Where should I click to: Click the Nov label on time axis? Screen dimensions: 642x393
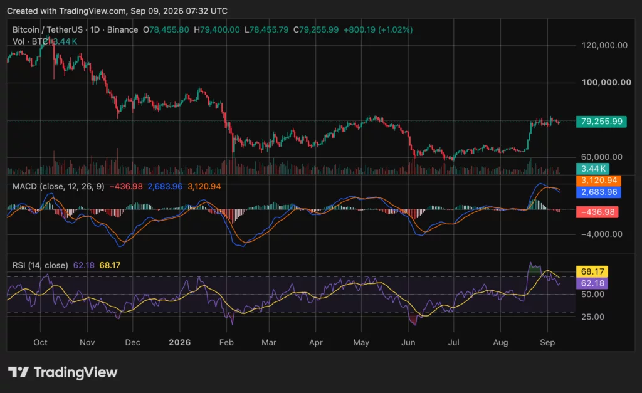[x=87, y=342]
